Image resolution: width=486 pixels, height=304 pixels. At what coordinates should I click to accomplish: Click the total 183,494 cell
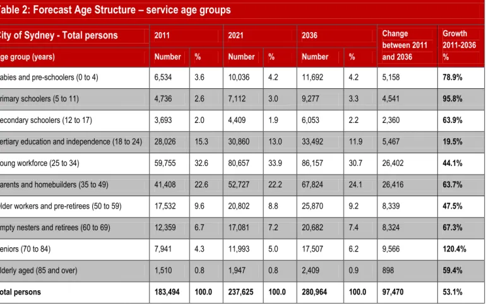(x=167, y=292)
